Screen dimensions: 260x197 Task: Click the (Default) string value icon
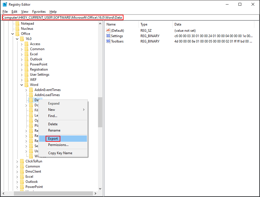(108, 30)
